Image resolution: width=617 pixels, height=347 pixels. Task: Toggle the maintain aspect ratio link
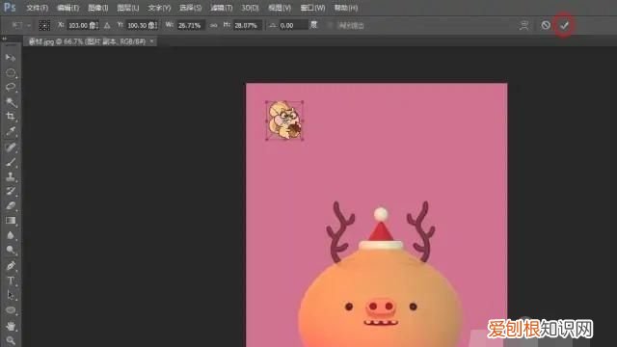(x=213, y=26)
